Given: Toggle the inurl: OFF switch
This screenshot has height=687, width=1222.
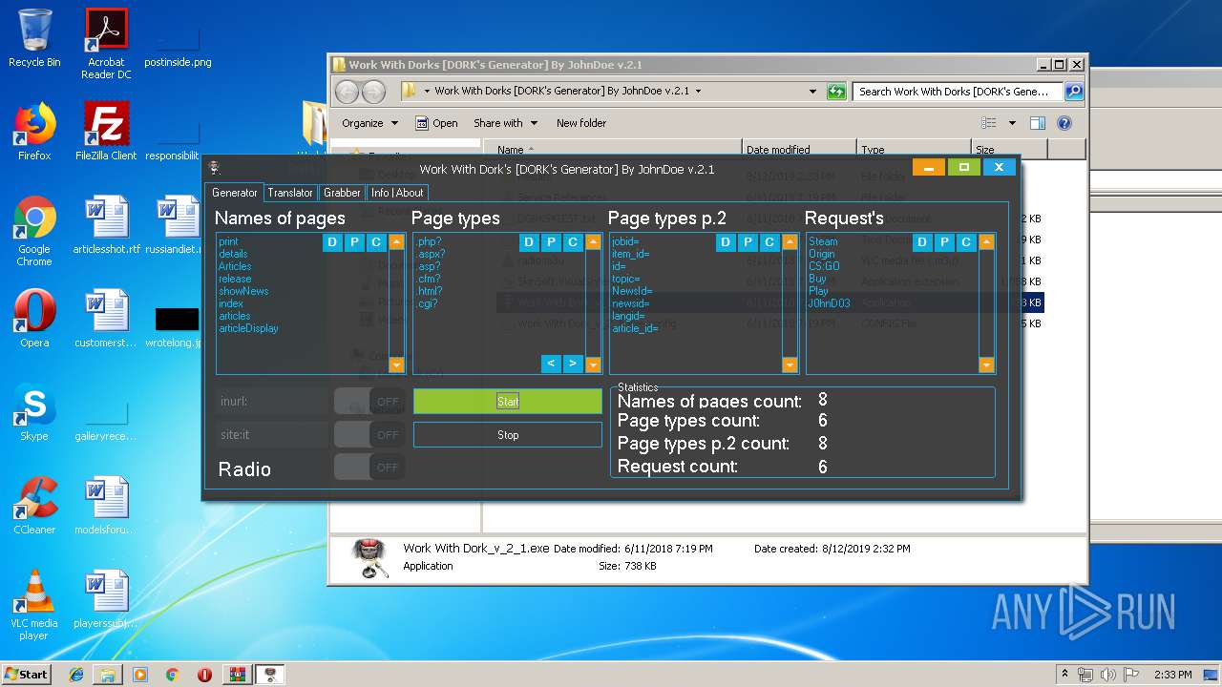Looking at the screenshot, I should [369, 402].
